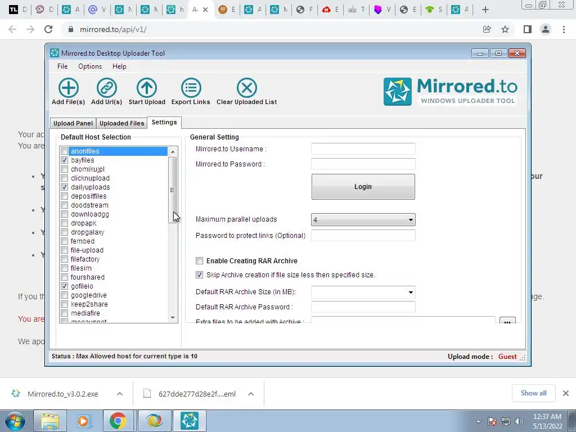Image resolution: width=576 pixels, height=432 pixels.
Task: Check the chomikujpl host checkbox
Action: (64, 169)
